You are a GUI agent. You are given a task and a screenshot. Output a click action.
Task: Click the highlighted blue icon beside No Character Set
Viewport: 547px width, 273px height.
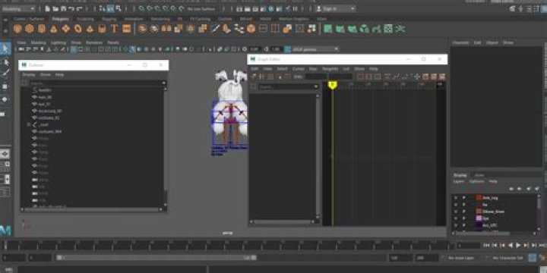tap(532, 258)
